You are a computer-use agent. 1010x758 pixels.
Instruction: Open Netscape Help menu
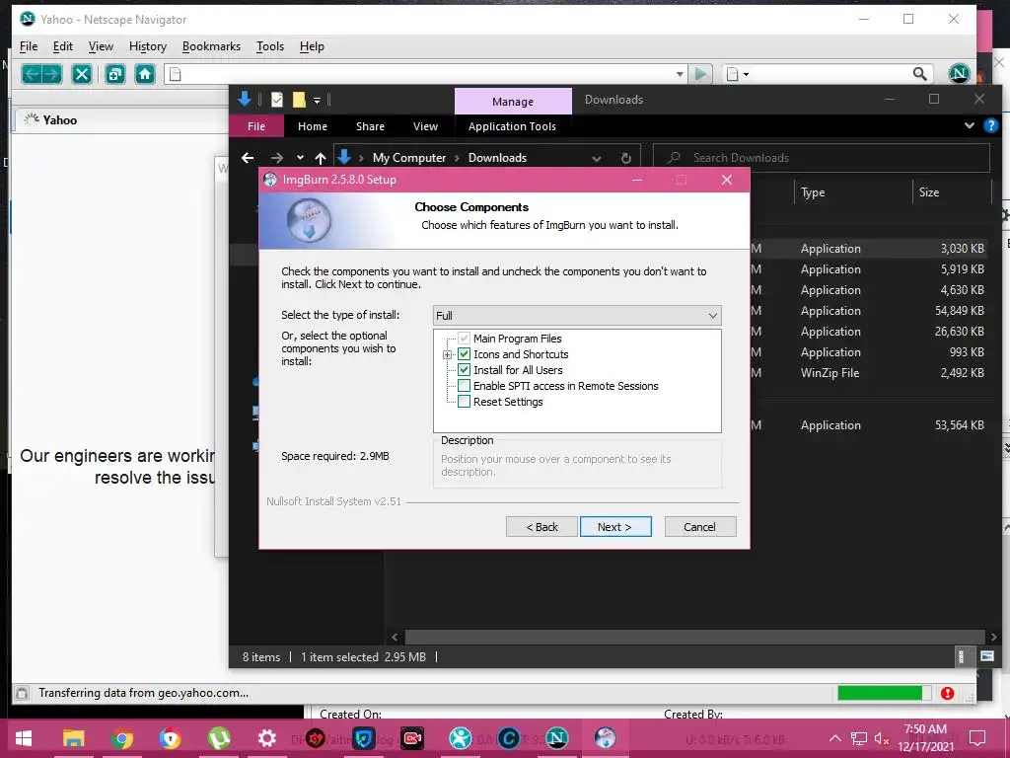point(312,46)
